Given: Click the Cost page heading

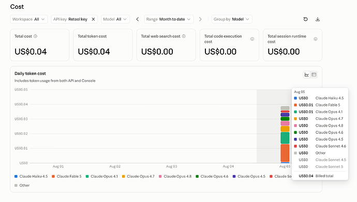Looking at the screenshot, I should click(17, 7).
